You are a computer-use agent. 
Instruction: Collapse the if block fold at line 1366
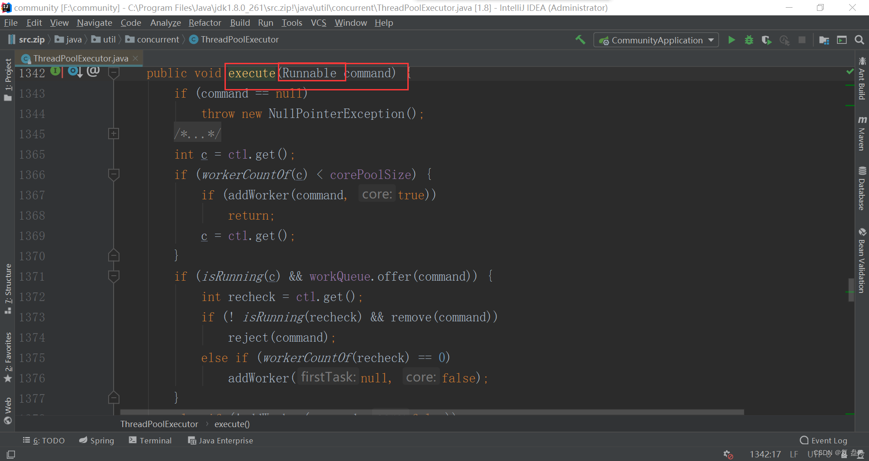point(114,174)
